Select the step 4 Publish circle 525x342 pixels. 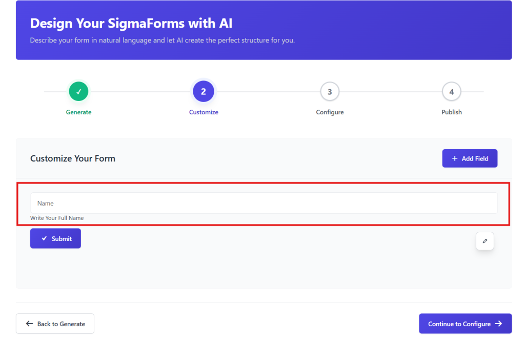pyautogui.click(x=451, y=91)
